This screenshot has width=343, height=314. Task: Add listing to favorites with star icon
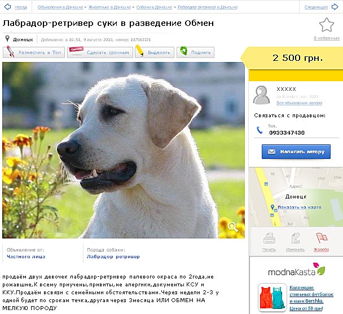click(x=327, y=25)
